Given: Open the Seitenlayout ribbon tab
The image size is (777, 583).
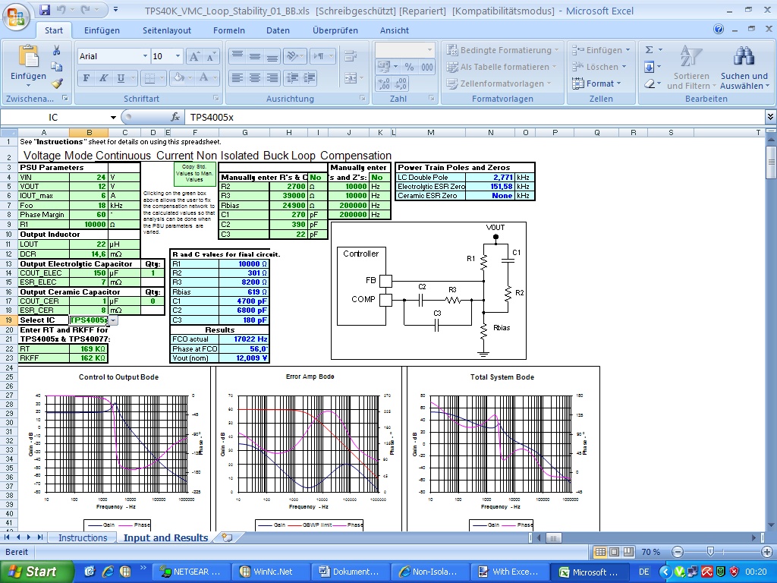Looking at the screenshot, I should (166, 30).
